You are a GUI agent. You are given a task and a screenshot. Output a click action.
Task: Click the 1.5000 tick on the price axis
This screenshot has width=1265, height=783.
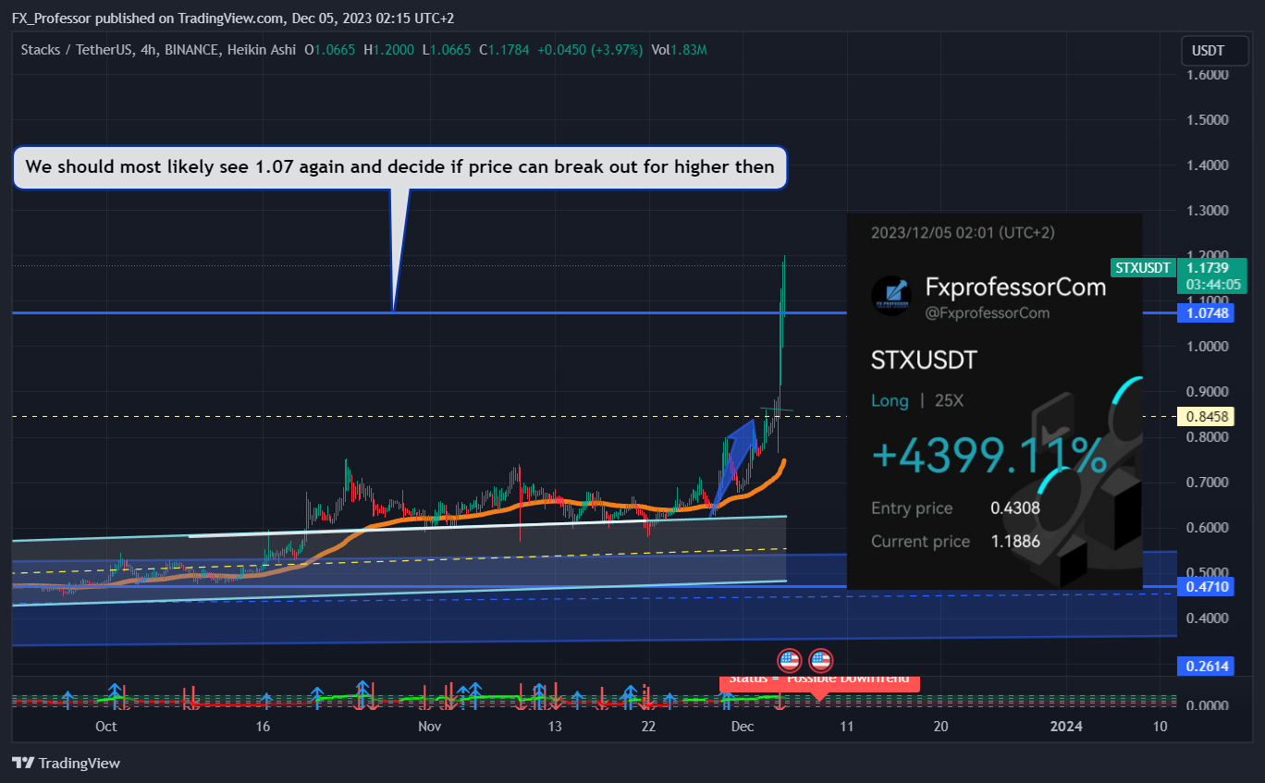tap(1209, 120)
